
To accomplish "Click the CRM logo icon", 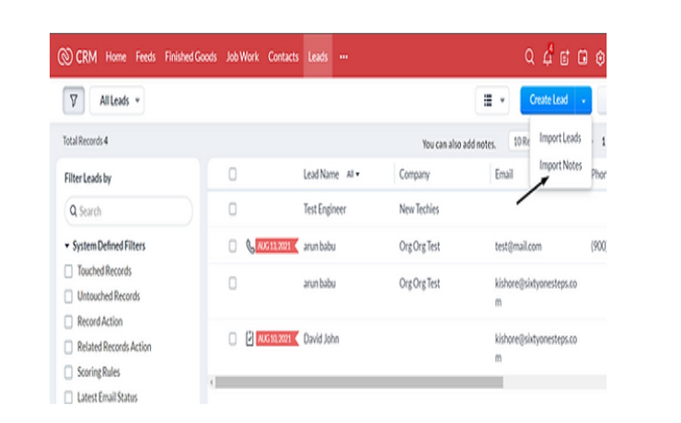I will click(x=65, y=56).
